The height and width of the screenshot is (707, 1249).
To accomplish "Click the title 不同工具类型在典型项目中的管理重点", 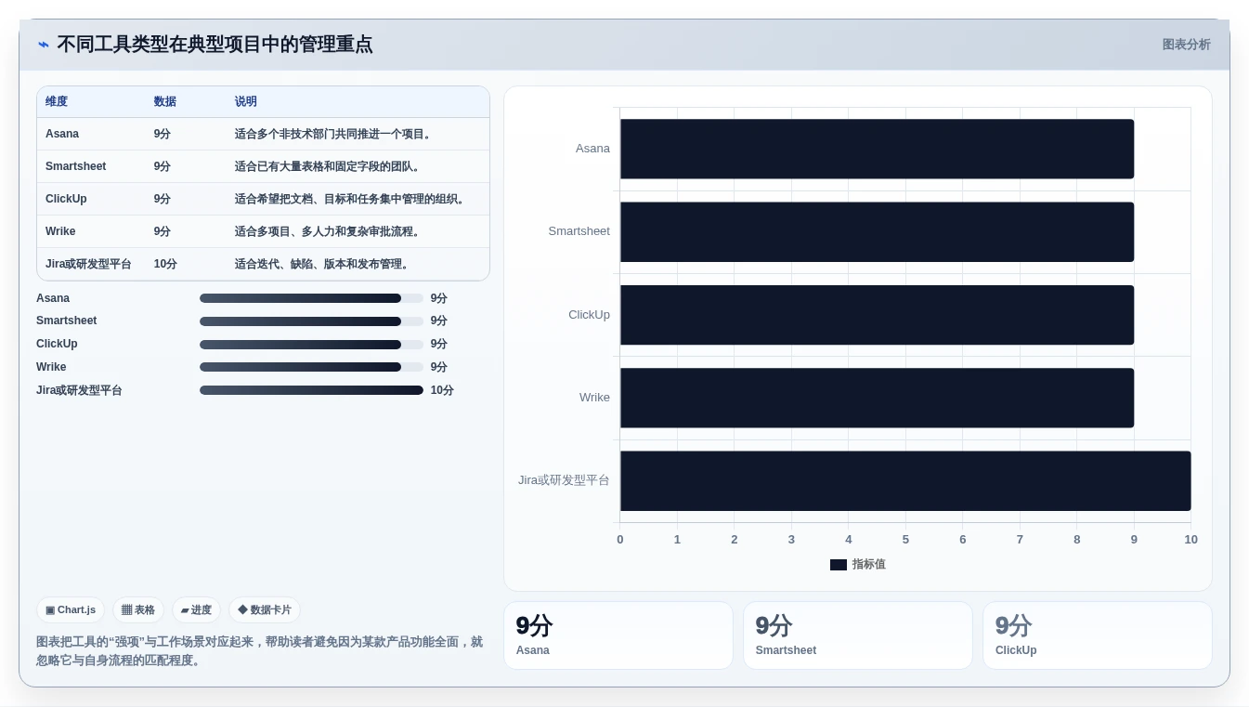I will (215, 45).
